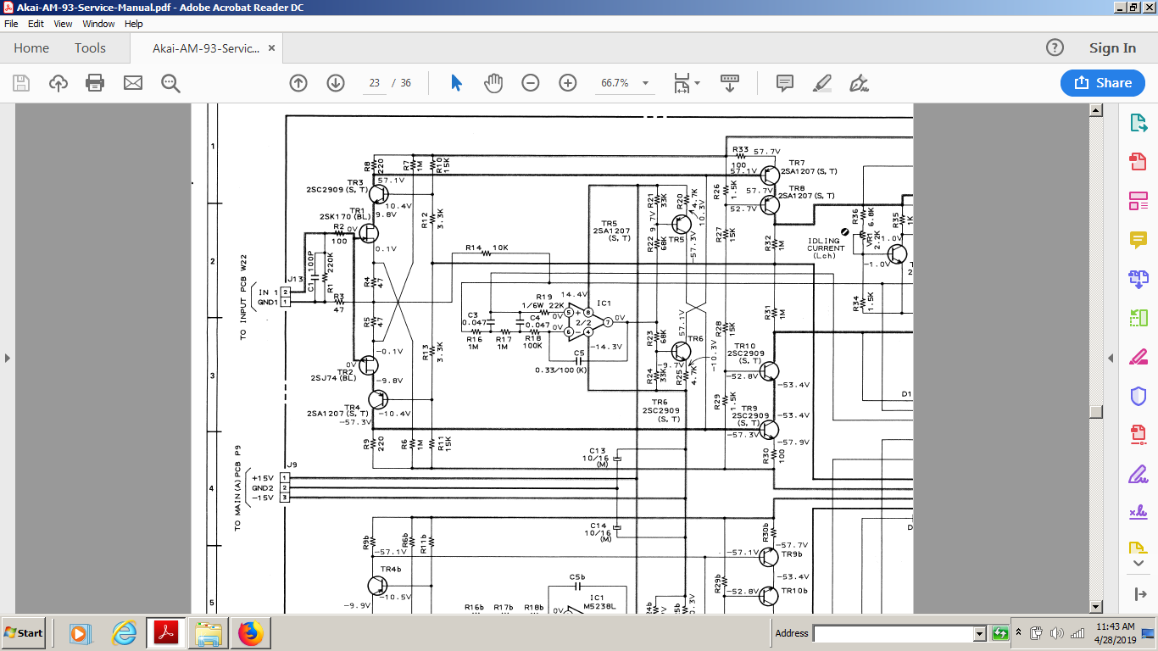The height and width of the screenshot is (651, 1158).
Task: Open Fill & Sign tool in sidebar
Action: coord(1139,474)
